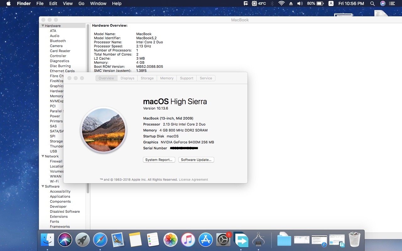Open input source 'A' menu
Screen dimensions: 402x251
331,3
